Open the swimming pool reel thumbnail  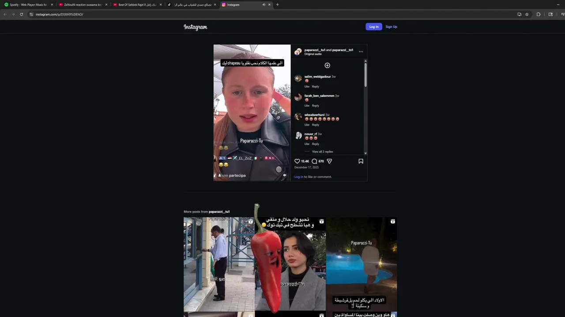click(x=362, y=264)
